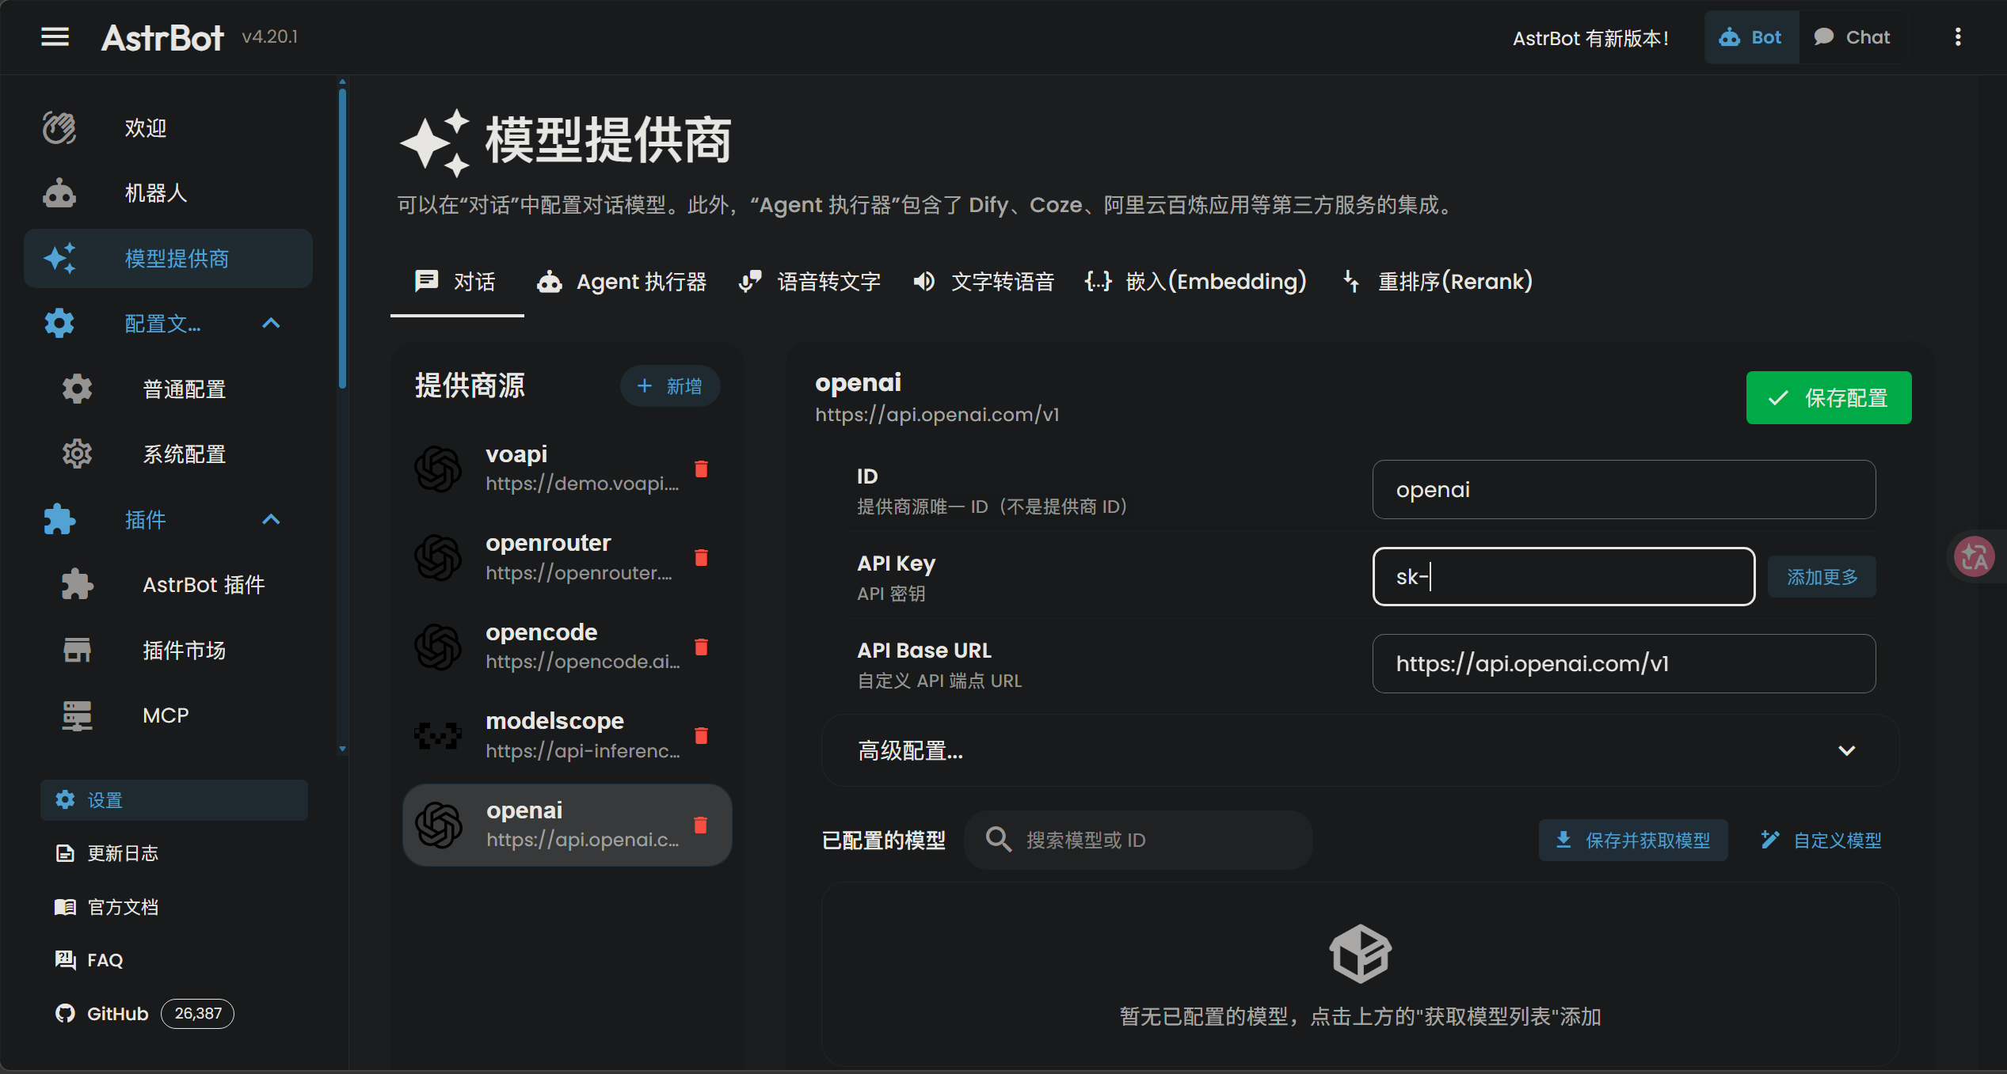
Task: Switch to Chat mode toggle
Action: point(1853,37)
